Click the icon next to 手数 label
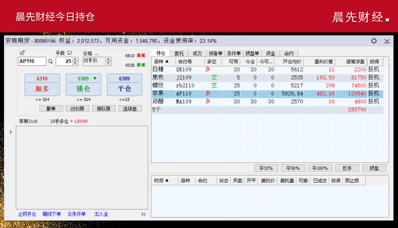Image resolution: width=398 pixels, height=228 pixels. point(69,53)
